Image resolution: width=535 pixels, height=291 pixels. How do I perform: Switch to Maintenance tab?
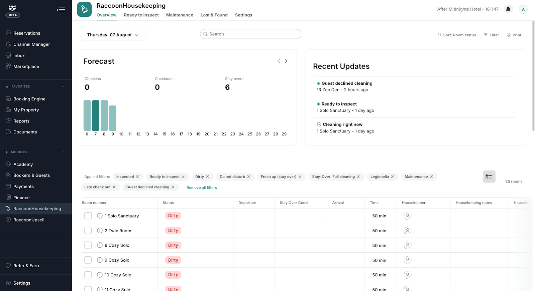[180, 15]
